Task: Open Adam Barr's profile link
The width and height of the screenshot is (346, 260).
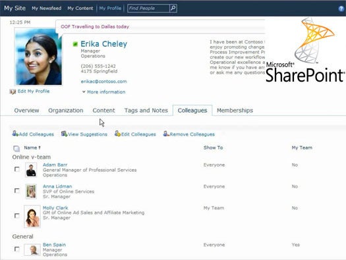Action: [55, 165]
